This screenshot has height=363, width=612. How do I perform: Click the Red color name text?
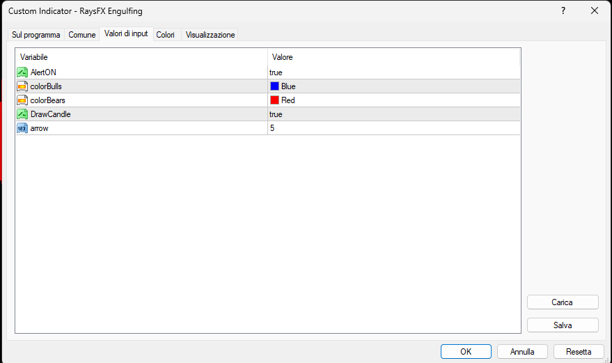[288, 100]
